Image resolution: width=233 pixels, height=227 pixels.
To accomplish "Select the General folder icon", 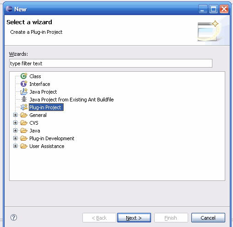I will tap(24, 115).
